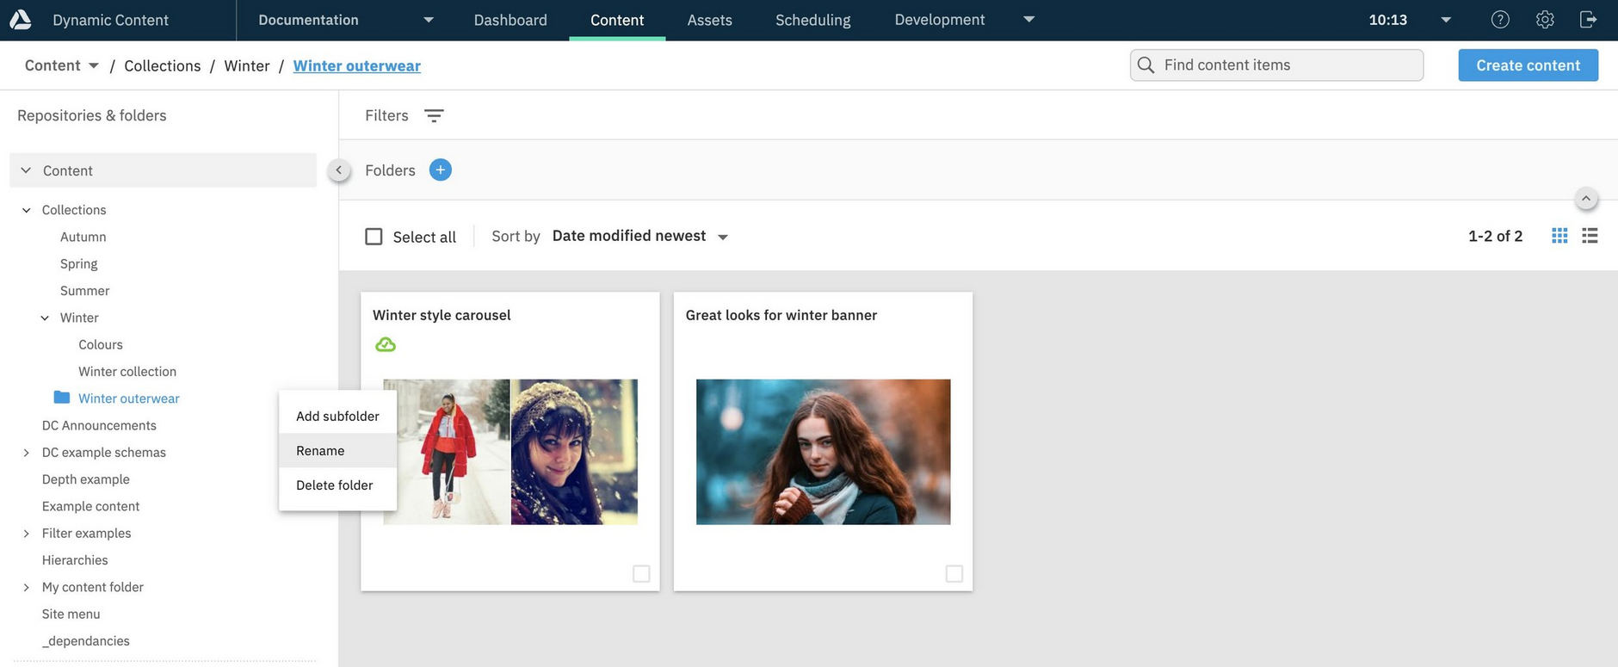Open the Winter outerwear breadcrumb link
This screenshot has width=1618, height=667.
point(356,66)
